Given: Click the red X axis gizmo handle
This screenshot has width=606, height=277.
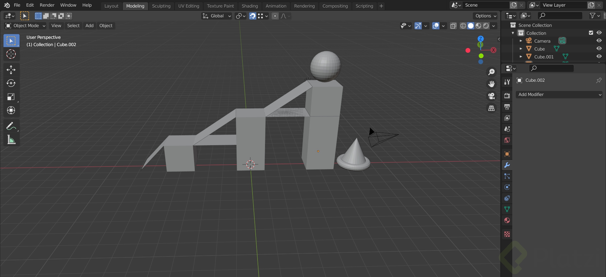Looking at the screenshot, I should [493, 50].
